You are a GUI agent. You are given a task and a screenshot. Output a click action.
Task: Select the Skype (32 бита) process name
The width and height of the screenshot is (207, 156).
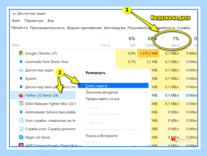(38, 137)
